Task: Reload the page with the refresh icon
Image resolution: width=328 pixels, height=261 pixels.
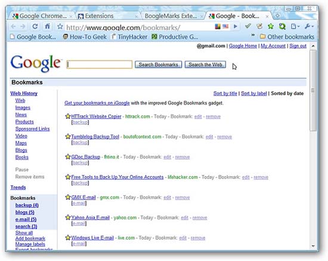Action: (35, 26)
